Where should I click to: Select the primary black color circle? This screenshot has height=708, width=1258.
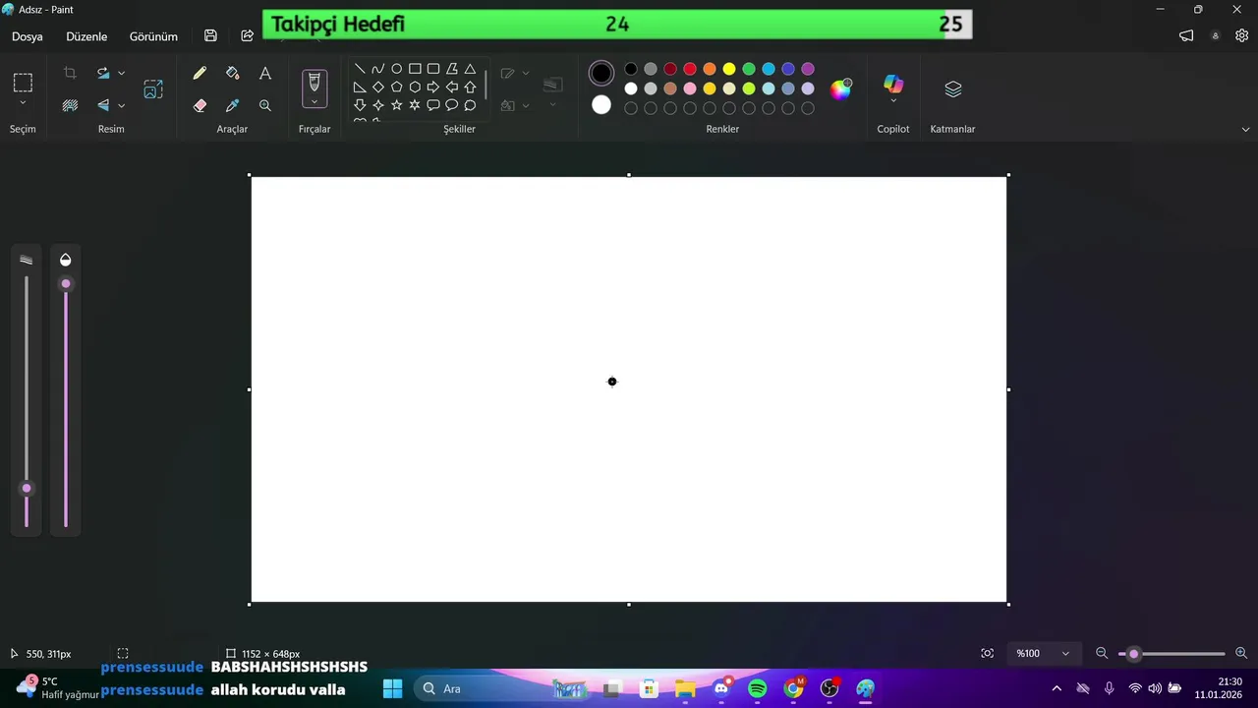coord(601,73)
